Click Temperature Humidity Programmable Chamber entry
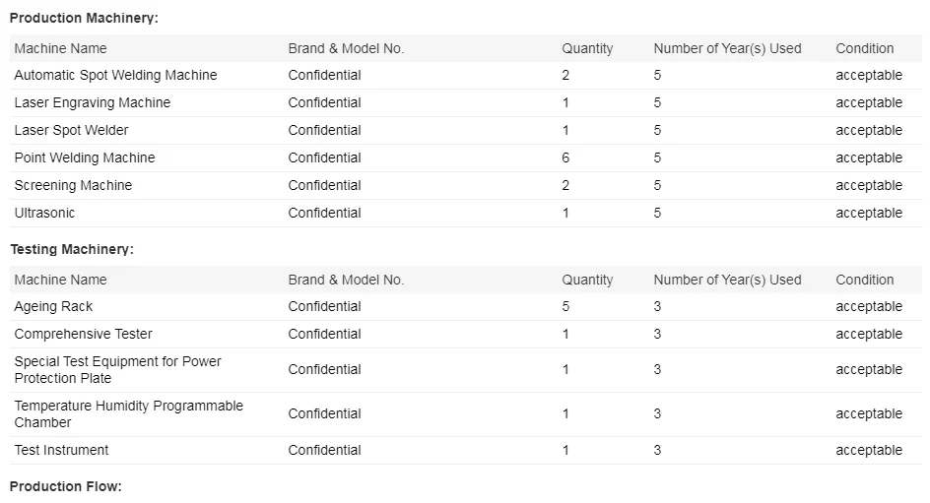Screen dimensions: 930x503 click(128, 414)
